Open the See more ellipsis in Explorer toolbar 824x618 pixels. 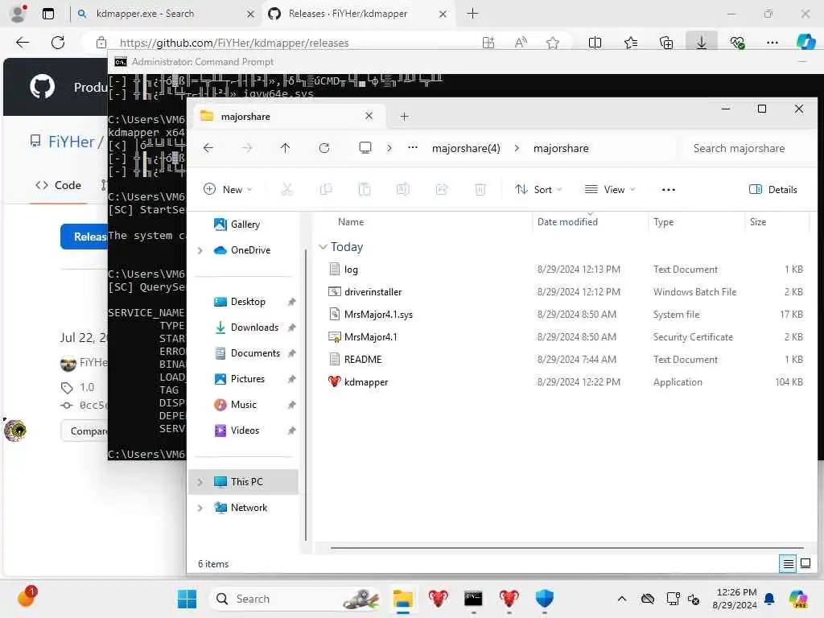[x=669, y=190]
